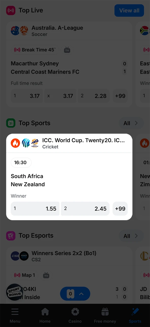Expand the bet slip with the chevron button
Viewport: 150px width, 327px height.
[x=81, y=294]
